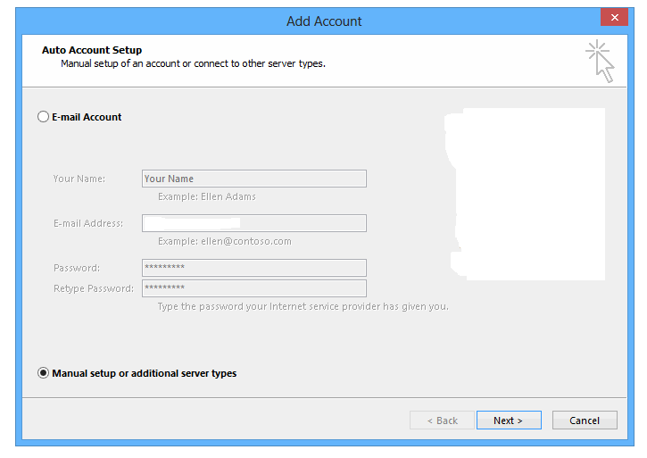Viewport: 647px width, 458px height.
Task: Select the E-mail Account radio button
Action: [44, 117]
